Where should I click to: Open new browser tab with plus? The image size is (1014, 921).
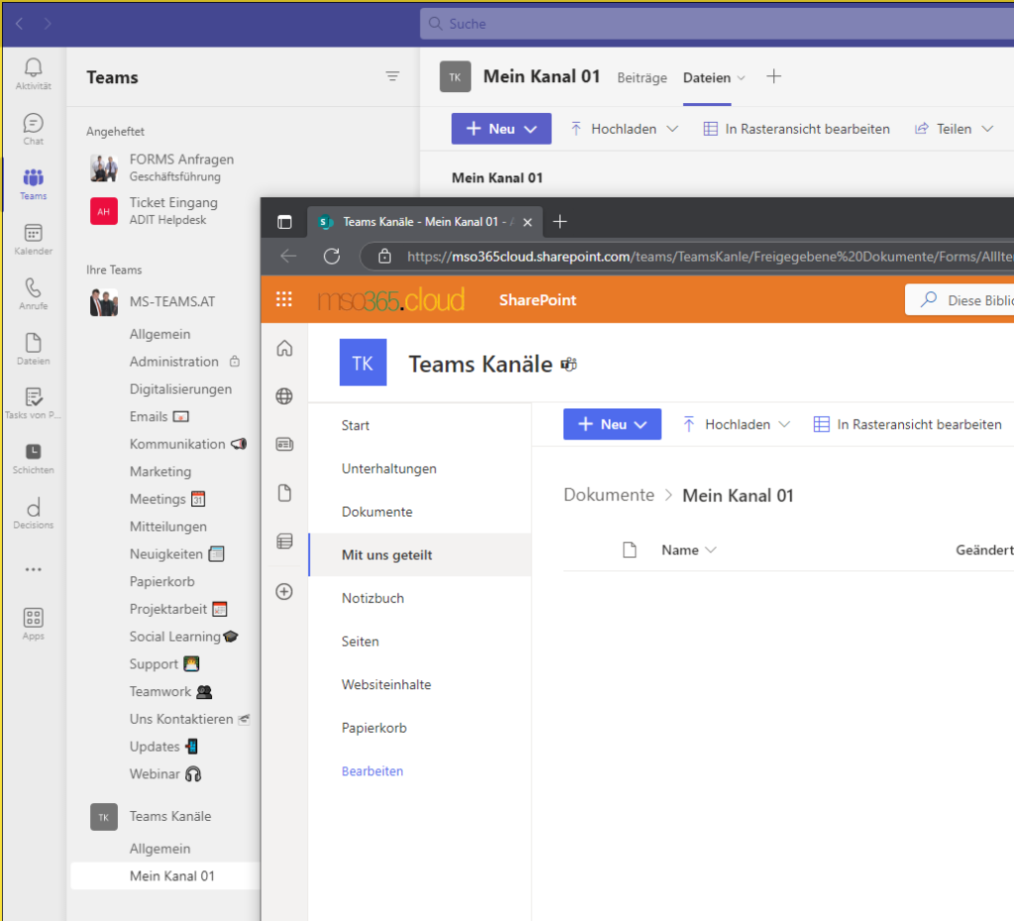560,222
